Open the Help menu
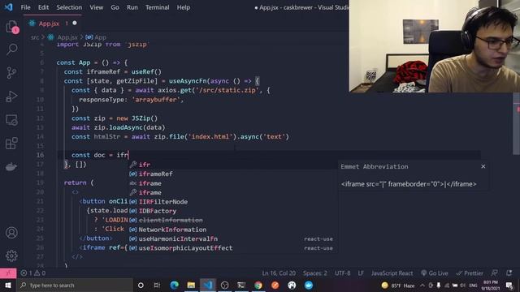This screenshot has width=520, height=292. click(184, 7)
